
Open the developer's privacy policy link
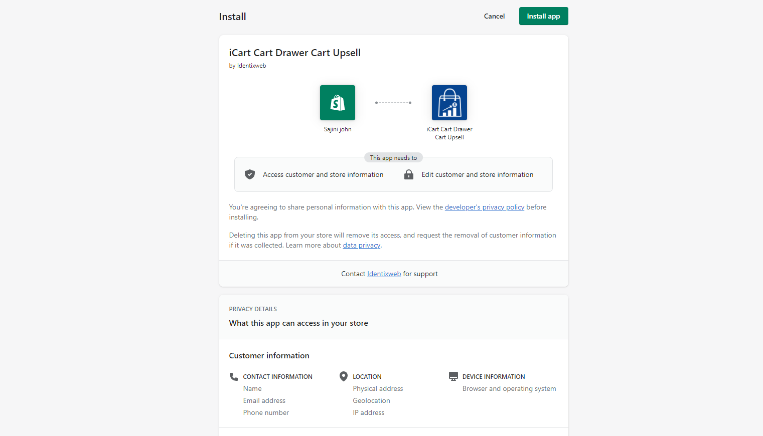pos(484,207)
